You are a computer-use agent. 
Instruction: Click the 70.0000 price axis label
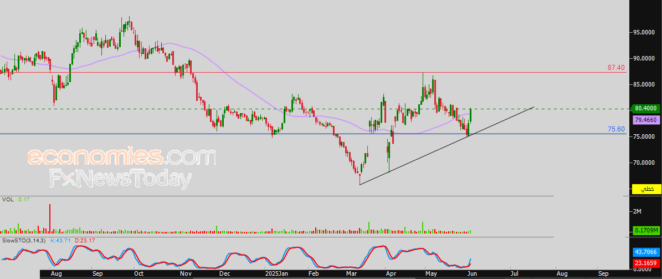point(645,163)
